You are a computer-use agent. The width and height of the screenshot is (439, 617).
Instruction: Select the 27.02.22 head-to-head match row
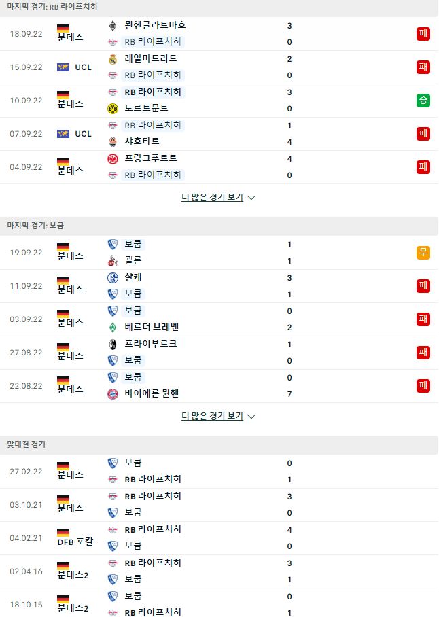tap(219, 472)
